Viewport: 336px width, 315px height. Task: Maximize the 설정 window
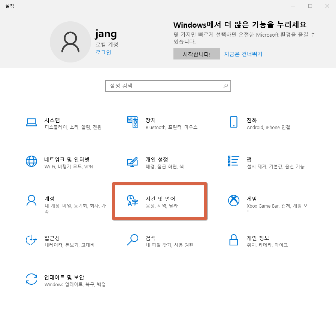click(310, 6)
